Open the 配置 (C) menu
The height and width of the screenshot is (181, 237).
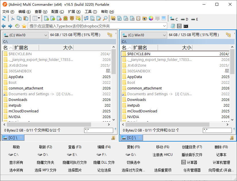[x=57, y=12]
